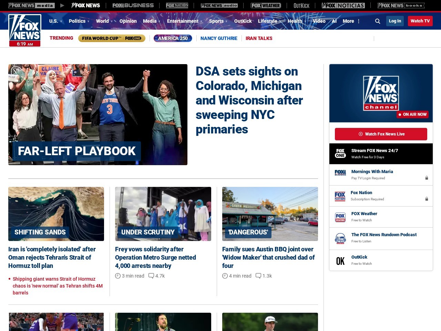The width and height of the screenshot is (441, 331).
Task: Expand the U.S. menu arrow
Action: [61, 21]
